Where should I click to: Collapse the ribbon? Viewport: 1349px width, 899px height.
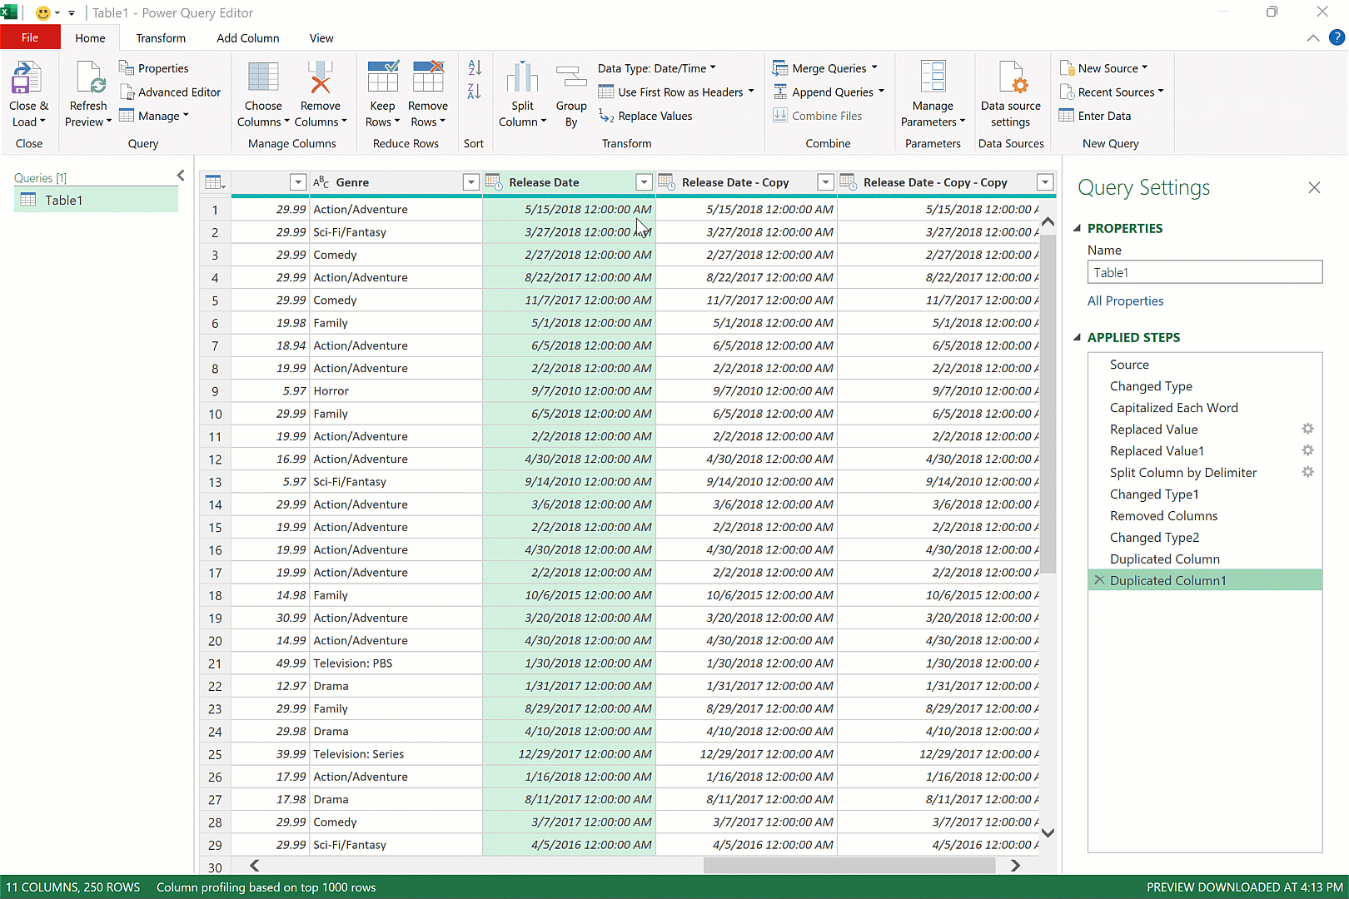point(1312,37)
